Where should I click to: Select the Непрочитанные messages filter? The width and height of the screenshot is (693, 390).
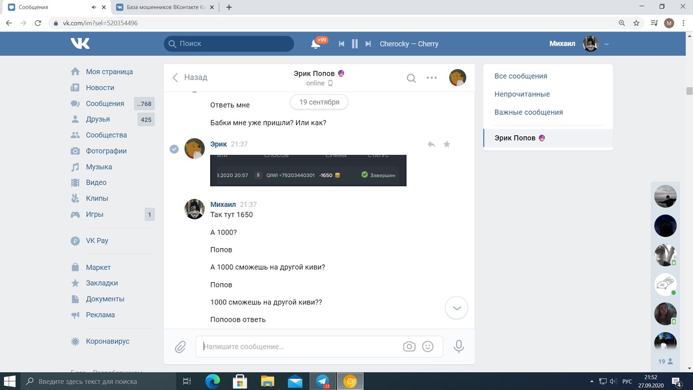(522, 94)
